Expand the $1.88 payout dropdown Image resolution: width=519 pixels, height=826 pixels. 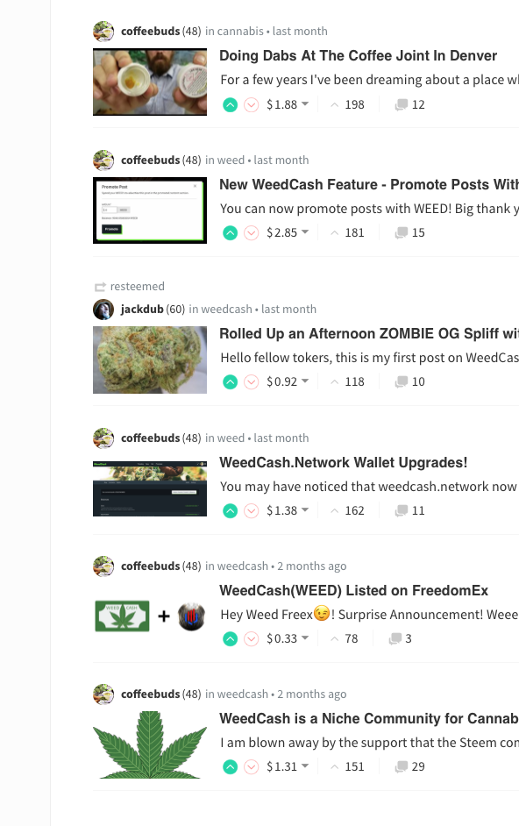[x=288, y=105]
